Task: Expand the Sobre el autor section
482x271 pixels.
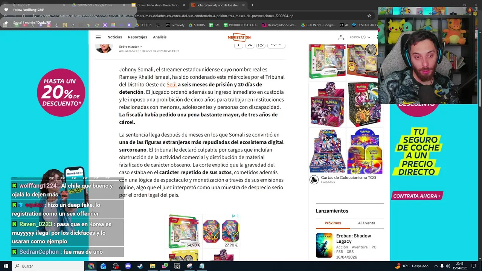Action: point(130,47)
